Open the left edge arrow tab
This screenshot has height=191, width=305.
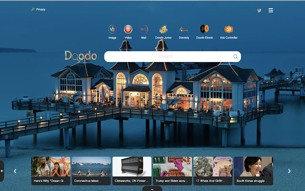point(2,171)
